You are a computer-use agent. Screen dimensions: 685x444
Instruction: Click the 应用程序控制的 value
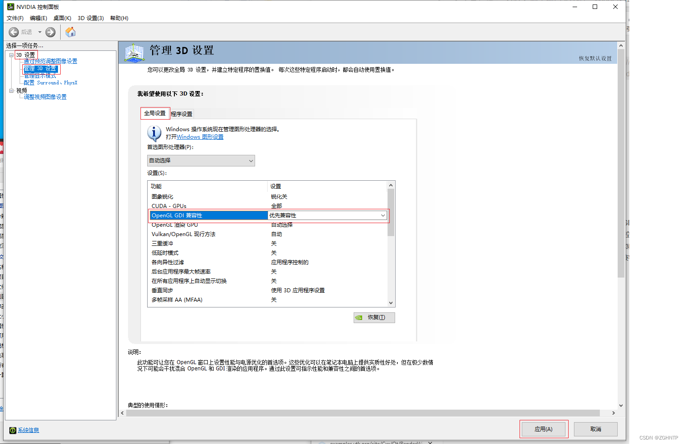tap(290, 262)
